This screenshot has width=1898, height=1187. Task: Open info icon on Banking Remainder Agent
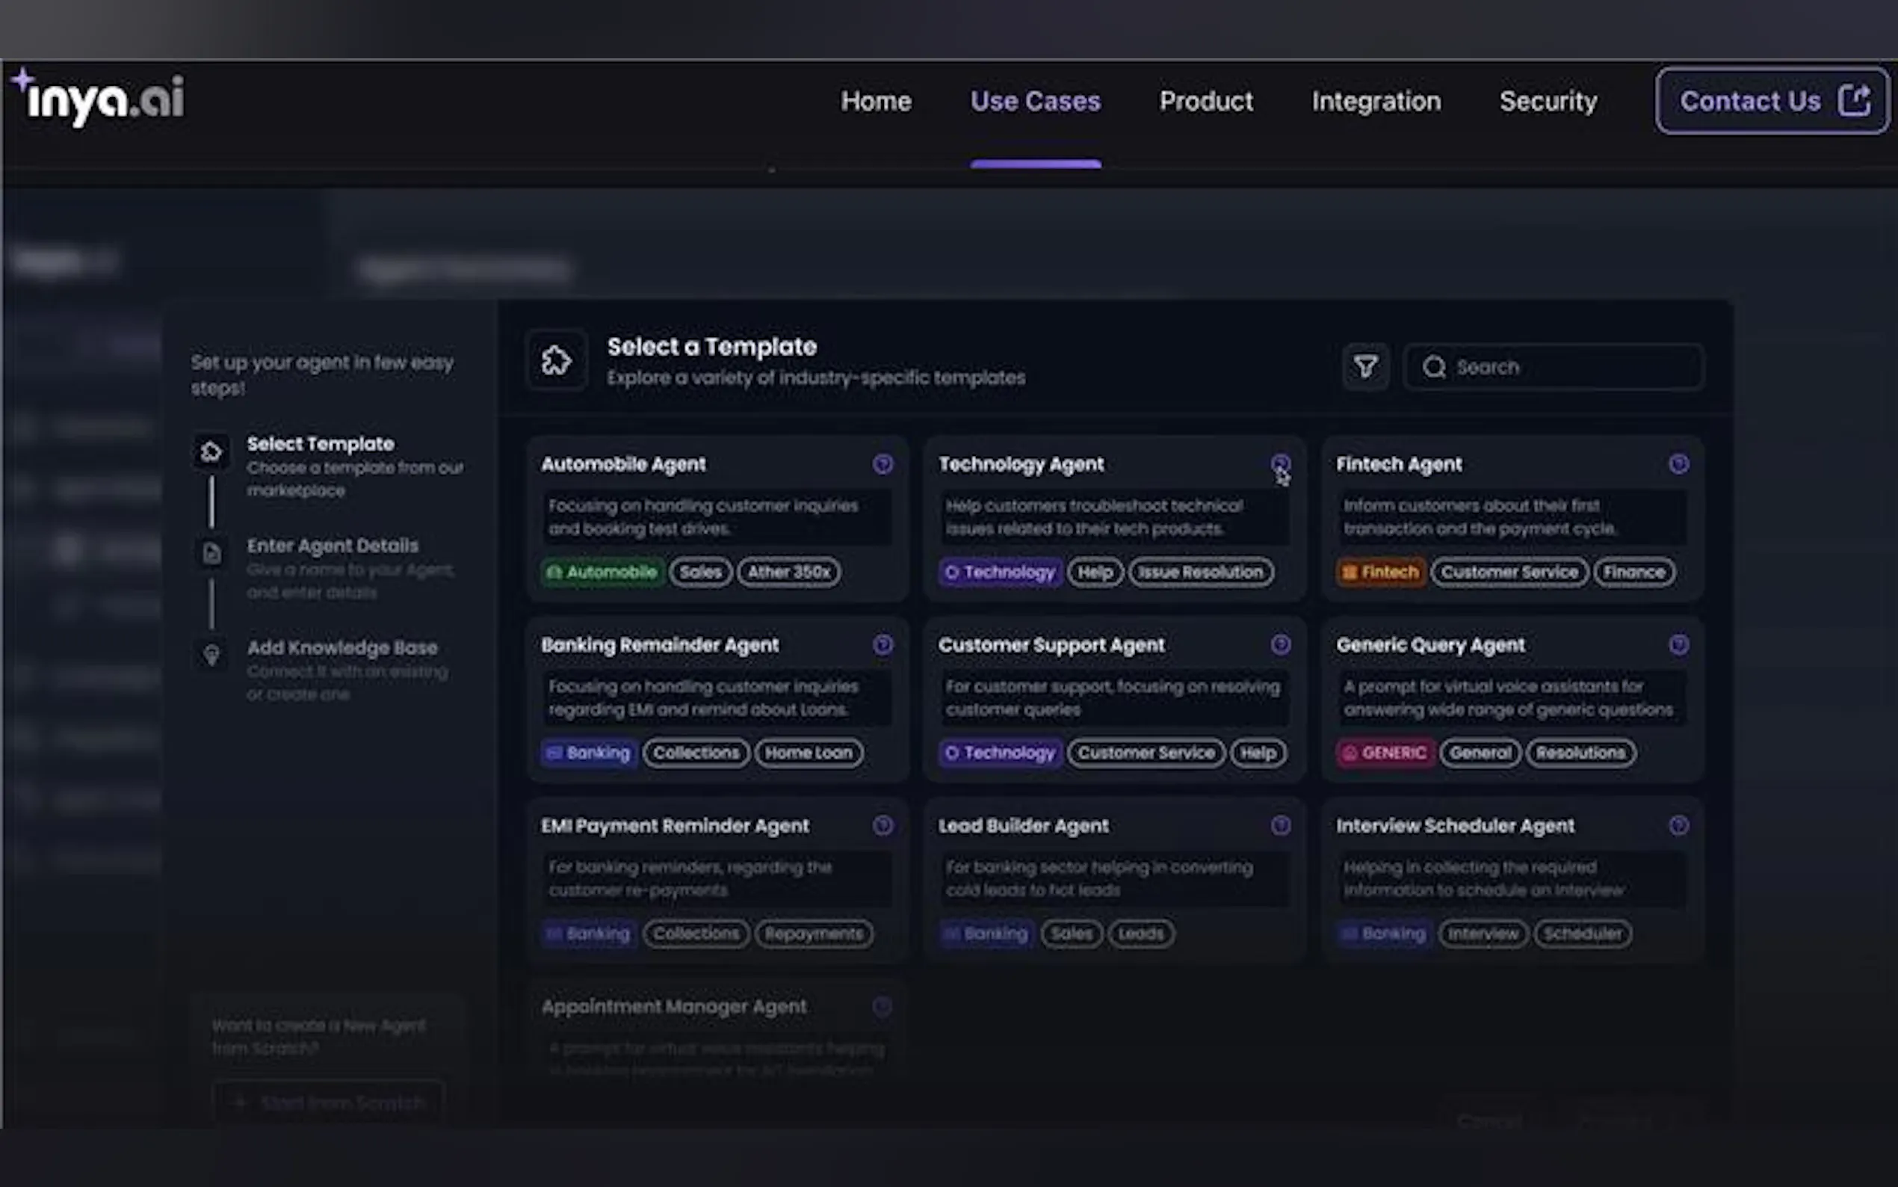[x=882, y=644]
